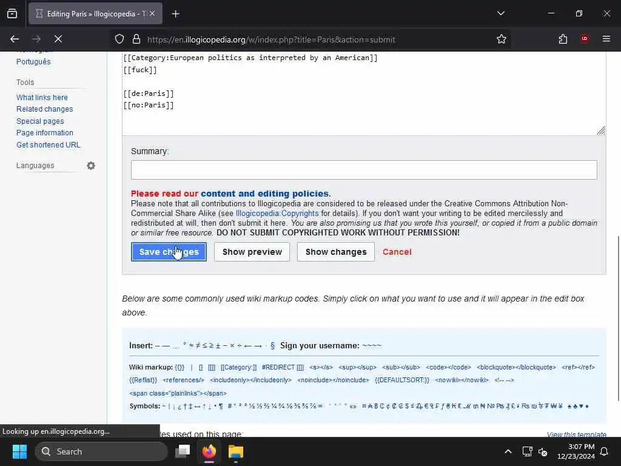Open Firefox View icon

pos(12,14)
